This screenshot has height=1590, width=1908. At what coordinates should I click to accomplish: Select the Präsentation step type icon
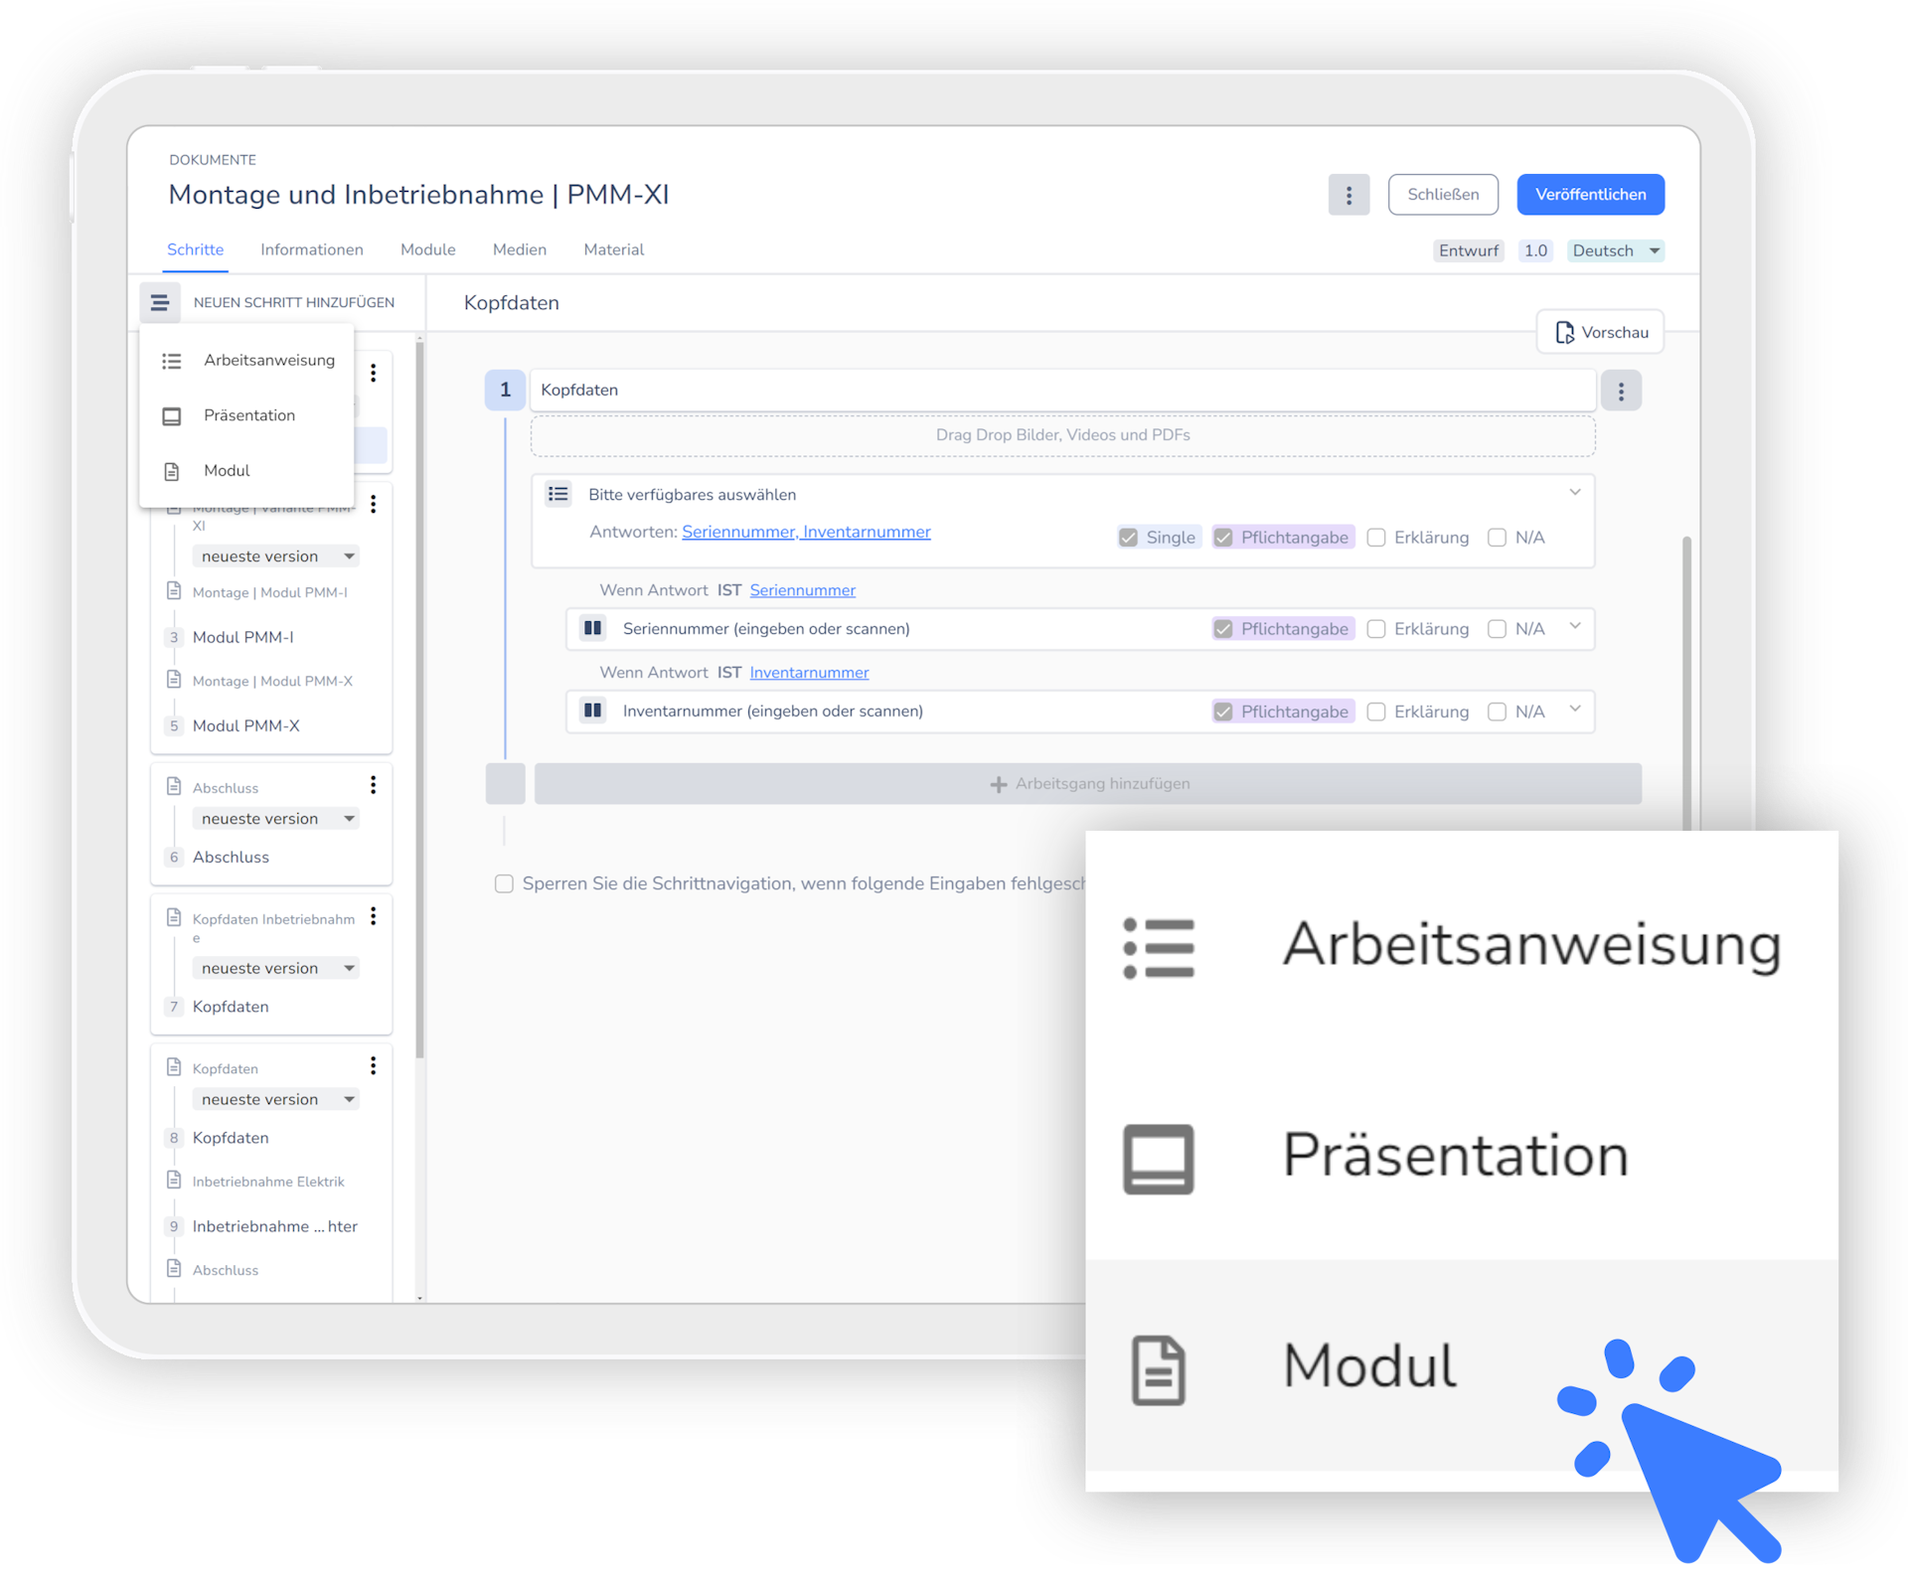(171, 415)
